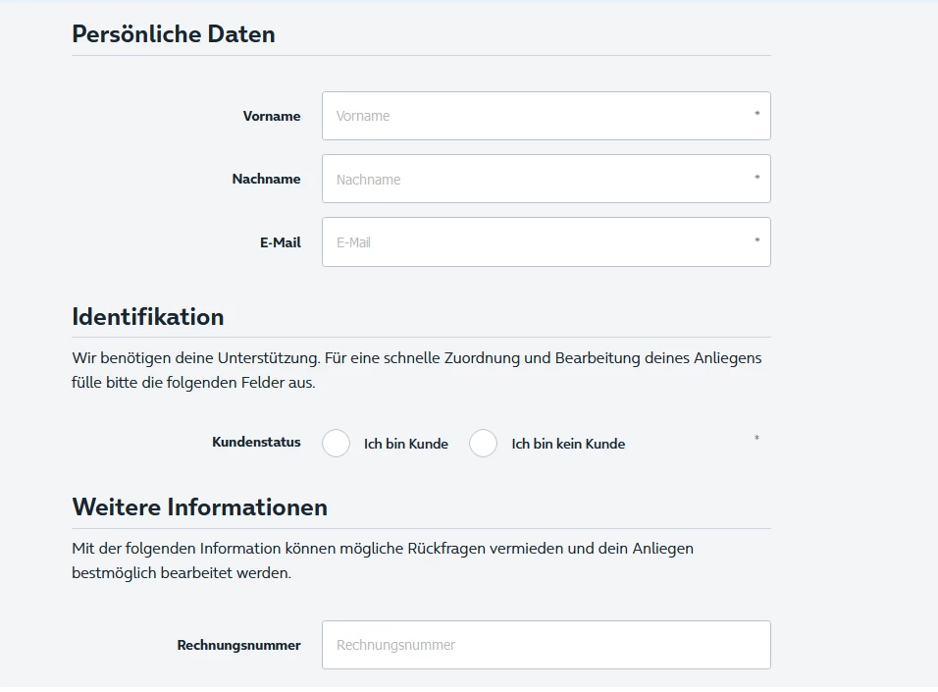Click the required asterisk in Nachname field
Screen dimensions: 938x692
point(756,179)
